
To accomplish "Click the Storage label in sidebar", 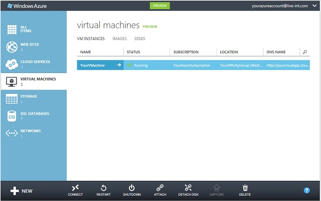I will [29, 96].
